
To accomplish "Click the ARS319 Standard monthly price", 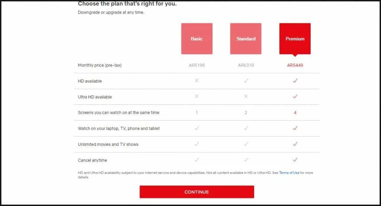I will point(246,65).
